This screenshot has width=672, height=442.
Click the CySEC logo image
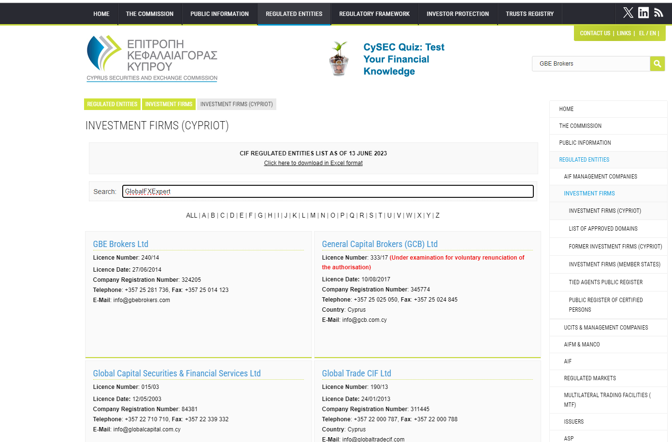point(152,58)
